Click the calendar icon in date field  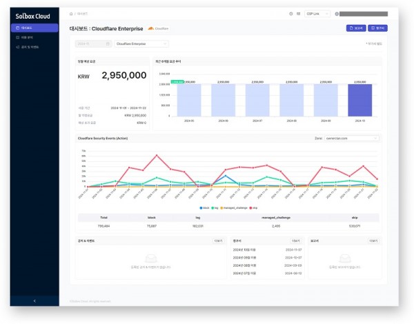click(x=108, y=44)
